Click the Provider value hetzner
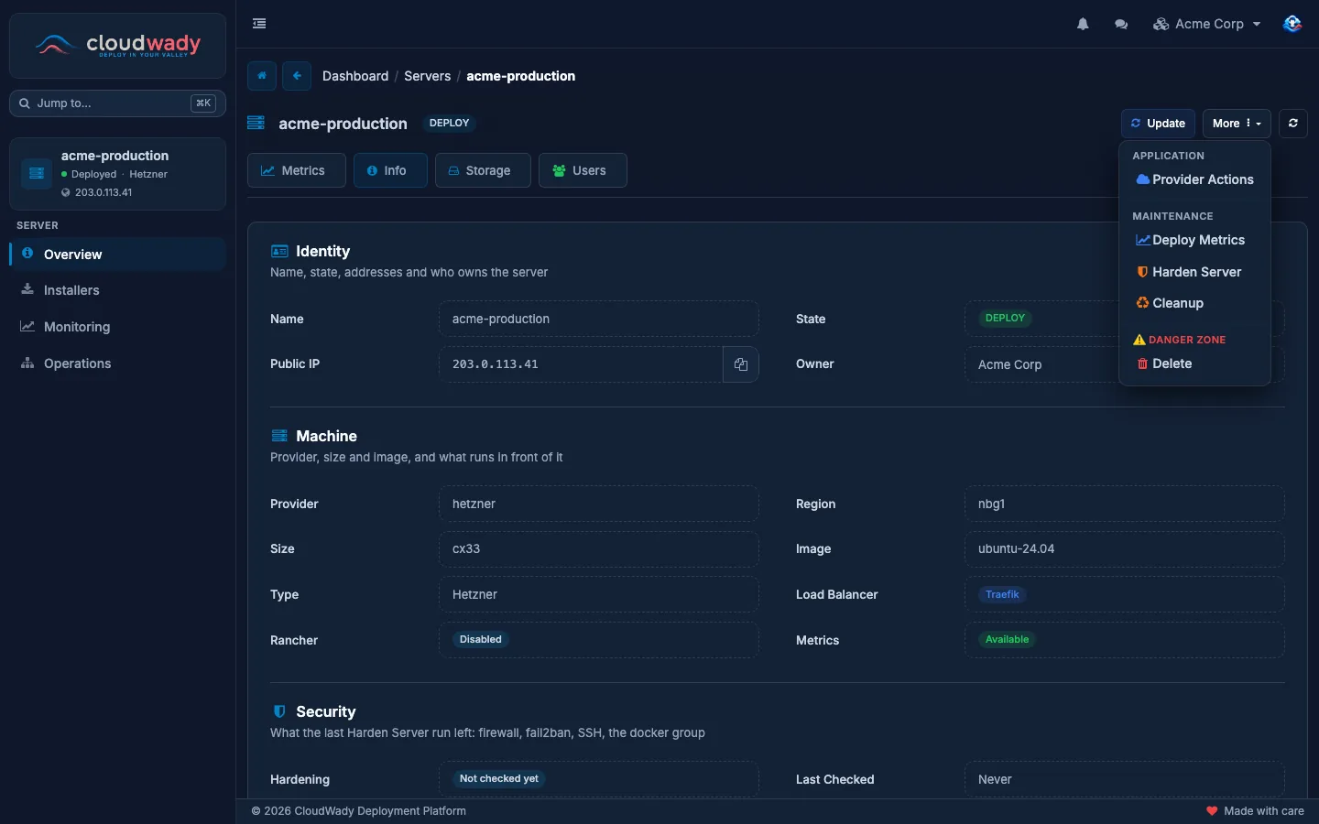The image size is (1319, 824). [599, 504]
